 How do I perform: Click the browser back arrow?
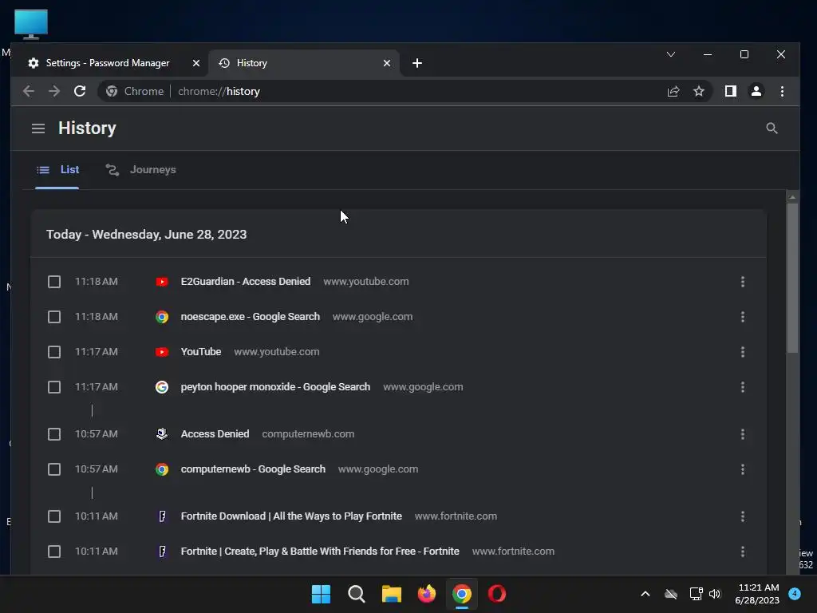click(29, 91)
